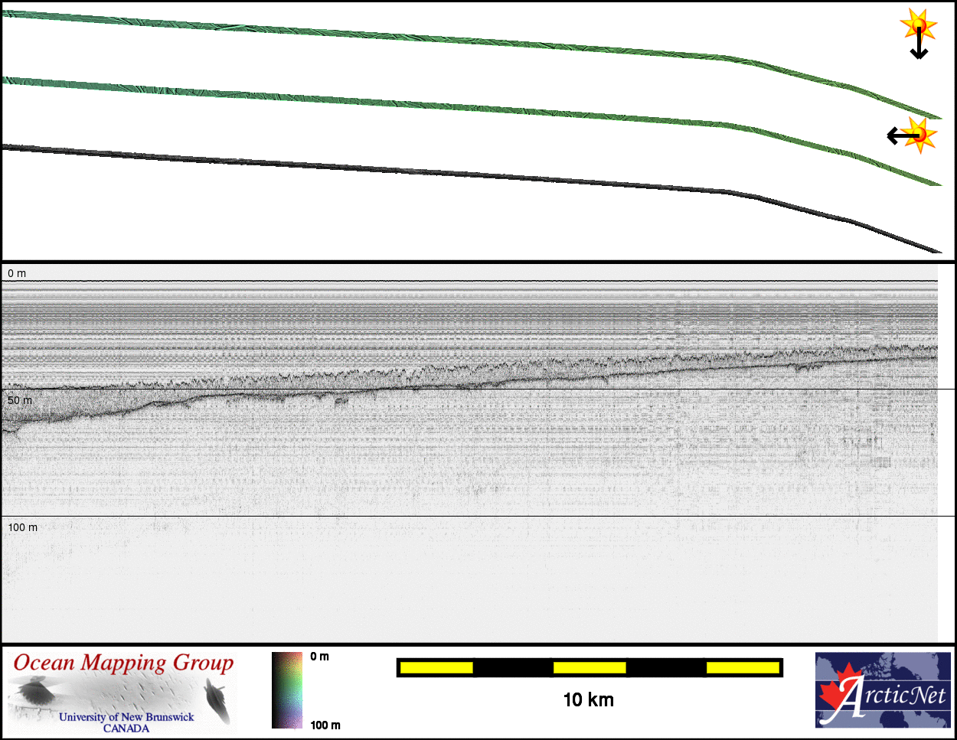This screenshot has width=957, height=740.
Task: Click the ArcticNet logo
Action: 883,689
